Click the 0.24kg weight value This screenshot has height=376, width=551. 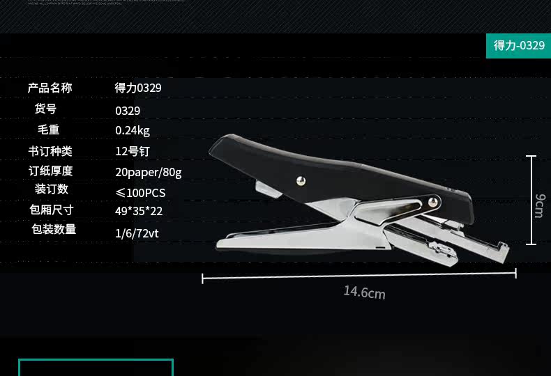click(x=133, y=130)
